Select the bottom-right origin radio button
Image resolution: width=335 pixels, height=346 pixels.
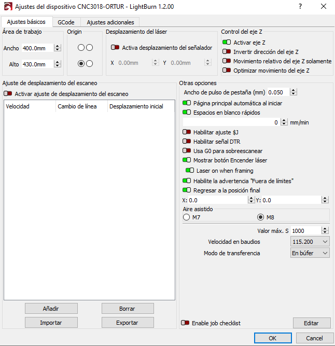89,64
